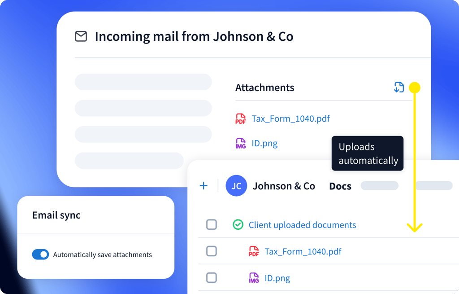Tick the ID.png row checkbox
The width and height of the screenshot is (459, 294).
pyautogui.click(x=212, y=278)
